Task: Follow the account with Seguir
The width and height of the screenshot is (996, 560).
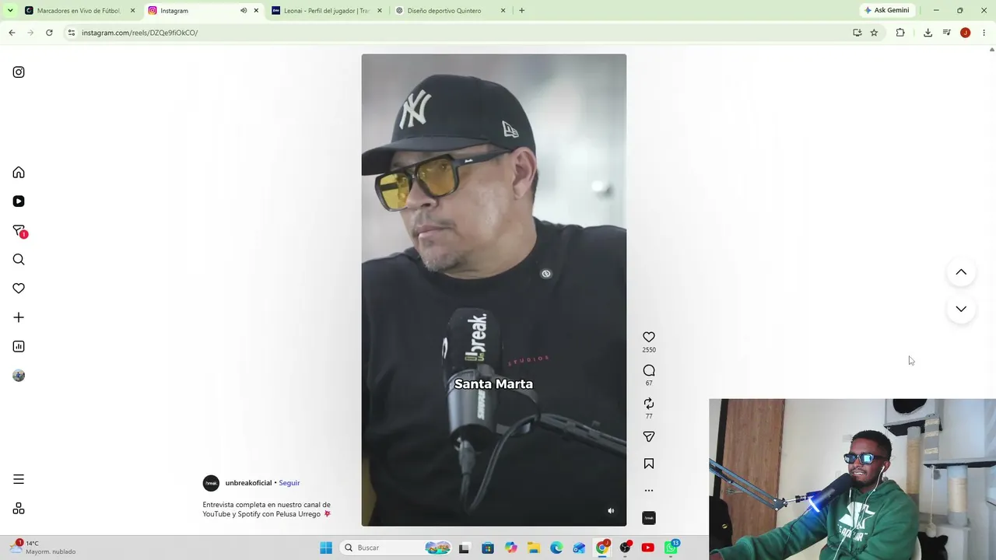Action: pos(289,483)
